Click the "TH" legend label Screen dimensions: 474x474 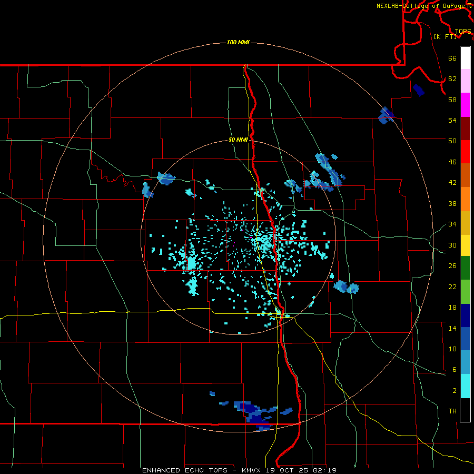click(x=452, y=411)
